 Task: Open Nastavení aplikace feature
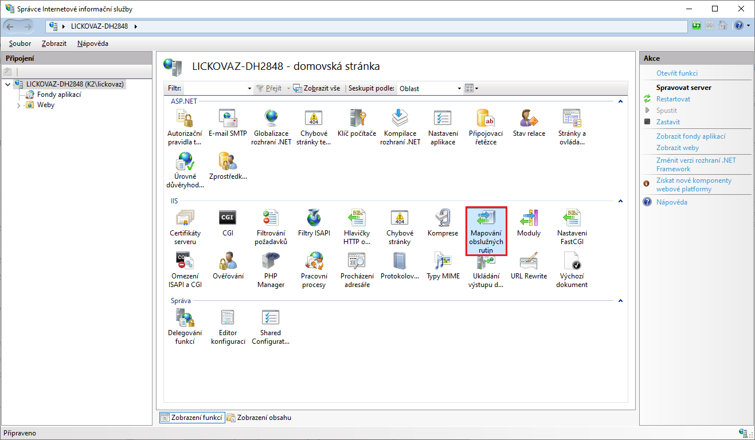click(443, 127)
